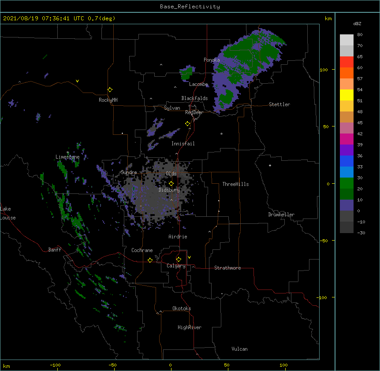Click the yellow V marker northwest of RockyMH
380x371 pixels.
[x=77, y=81]
